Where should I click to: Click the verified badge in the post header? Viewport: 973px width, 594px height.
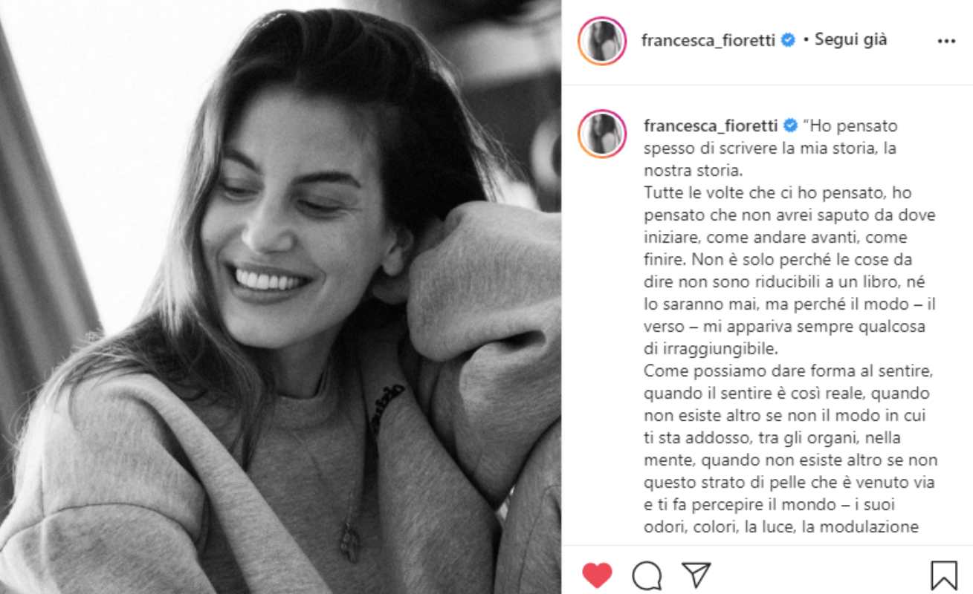(787, 41)
